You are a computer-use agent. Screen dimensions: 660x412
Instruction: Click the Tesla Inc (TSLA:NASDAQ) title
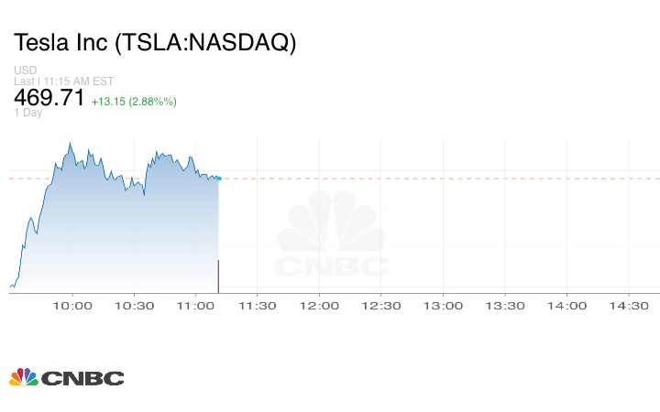click(x=155, y=42)
